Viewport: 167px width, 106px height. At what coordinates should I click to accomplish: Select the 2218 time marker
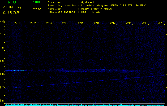tap(129, 23)
